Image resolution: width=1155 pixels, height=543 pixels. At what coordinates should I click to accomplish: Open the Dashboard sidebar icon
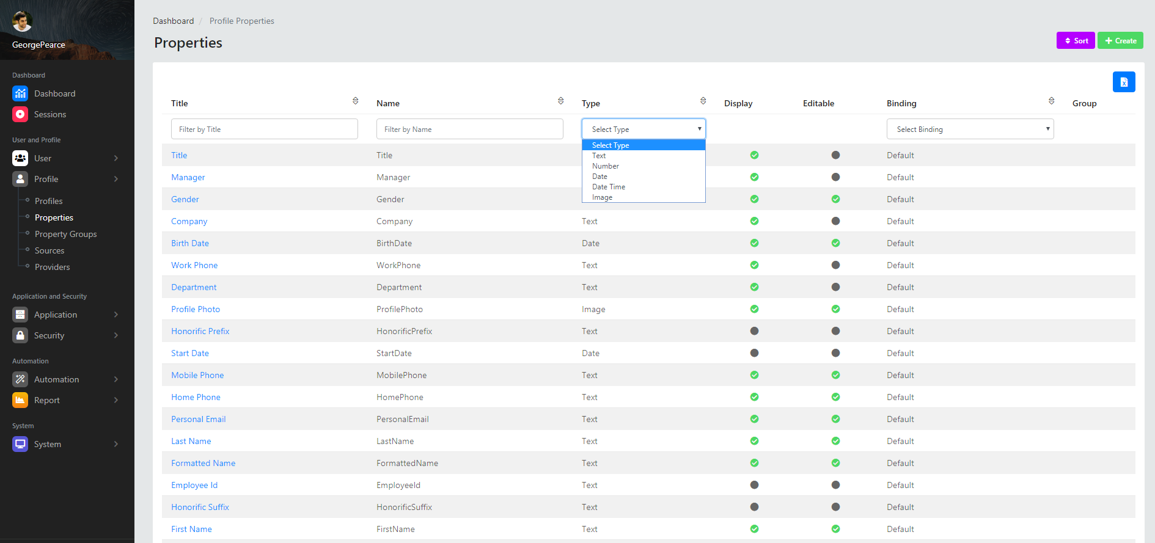click(20, 93)
